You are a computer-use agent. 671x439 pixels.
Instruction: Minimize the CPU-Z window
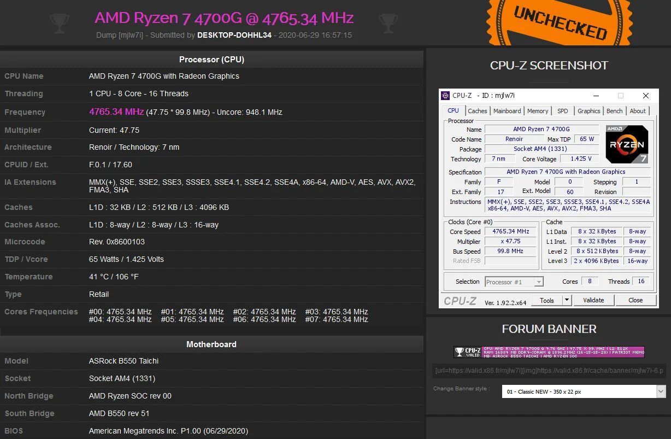click(596, 96)
